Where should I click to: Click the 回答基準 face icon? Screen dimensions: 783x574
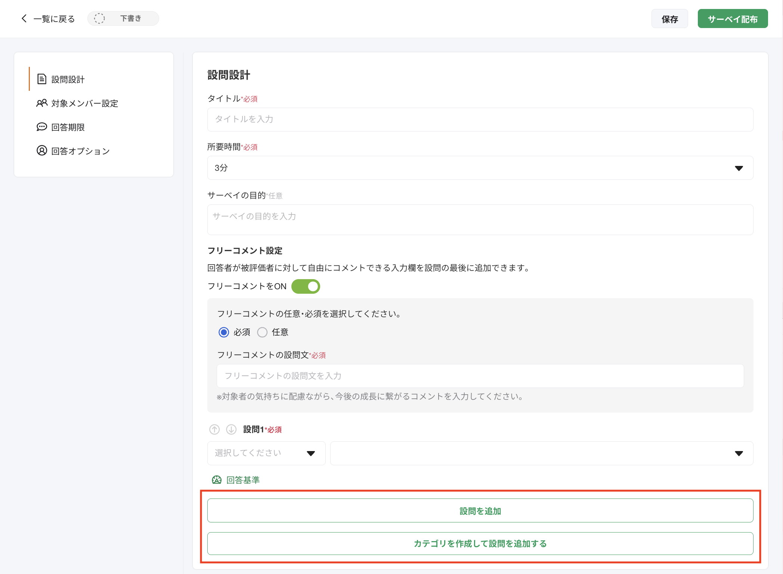click(217, 479)
